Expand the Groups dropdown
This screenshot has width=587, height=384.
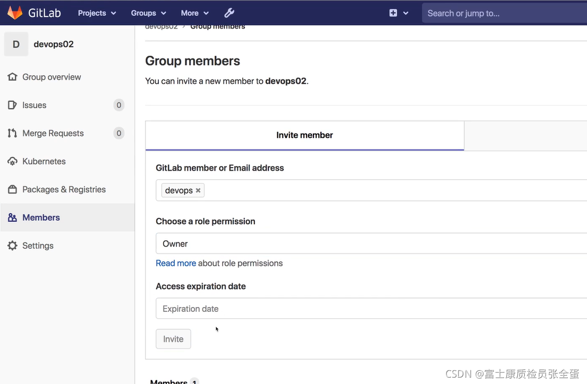click(148, 13)
